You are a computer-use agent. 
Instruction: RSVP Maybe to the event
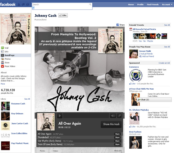coord(150,41)
